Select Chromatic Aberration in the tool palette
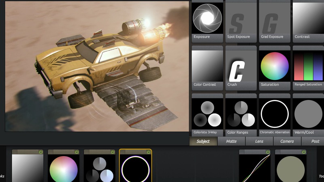The image size is (324, 182). click(275, 115)
